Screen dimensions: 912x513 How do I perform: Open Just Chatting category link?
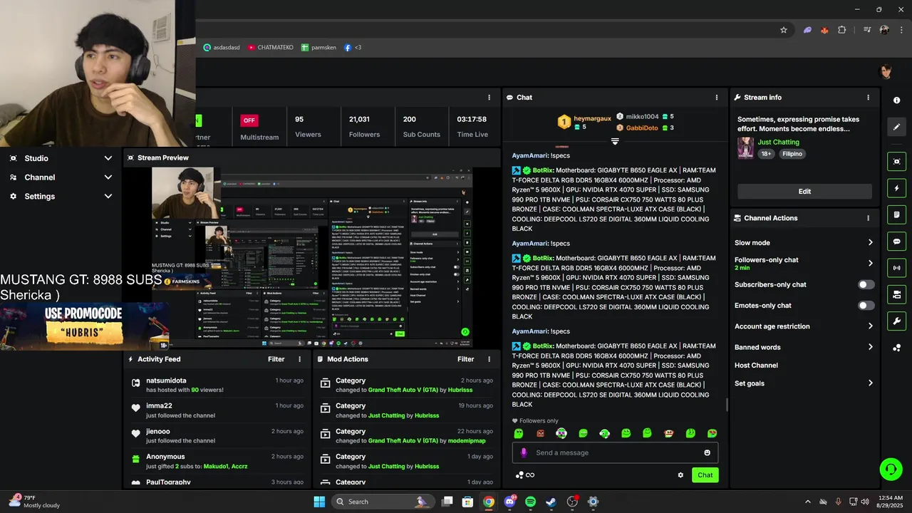[779, 142]
